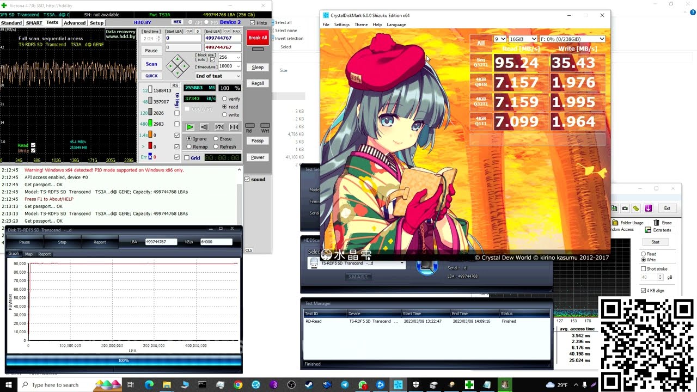Open the Erase tab in HD Tune
This screenshot has width=697, height=392.
663,223
